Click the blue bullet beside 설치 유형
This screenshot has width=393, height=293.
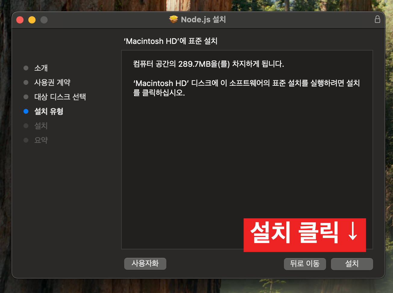pos(26,111)
